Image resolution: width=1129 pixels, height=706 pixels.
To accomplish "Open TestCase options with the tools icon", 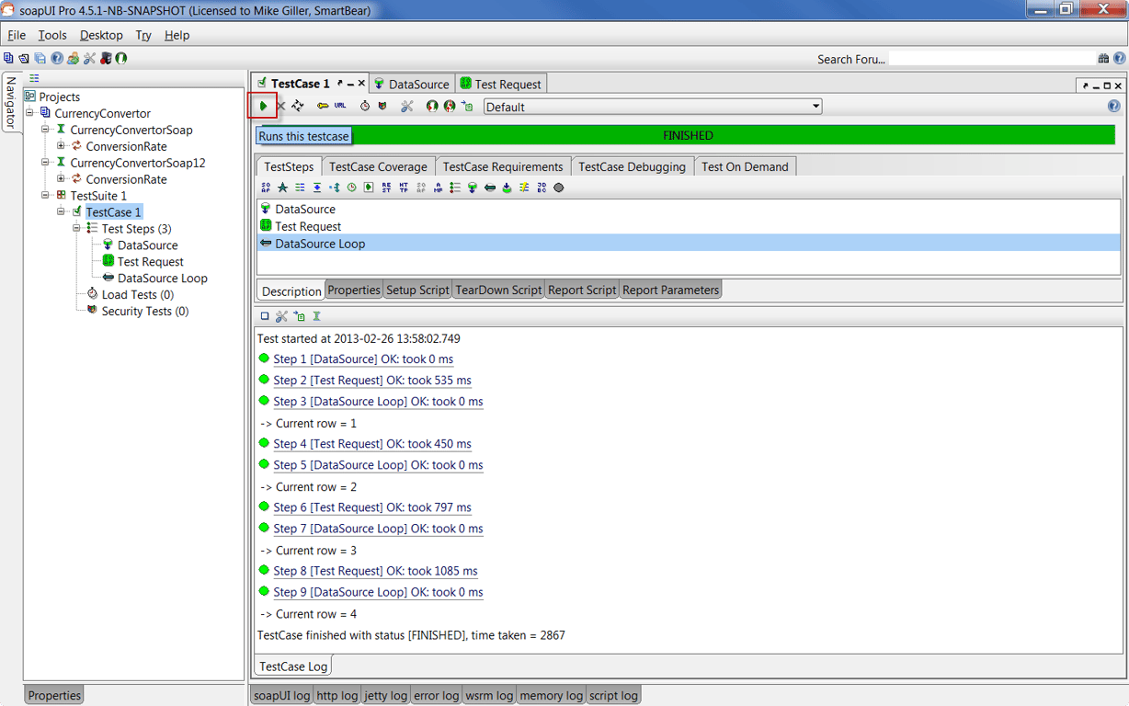I will [x=407, y=106].
